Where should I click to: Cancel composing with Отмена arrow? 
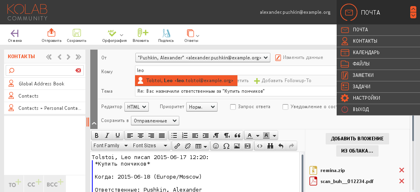point(15,36)
